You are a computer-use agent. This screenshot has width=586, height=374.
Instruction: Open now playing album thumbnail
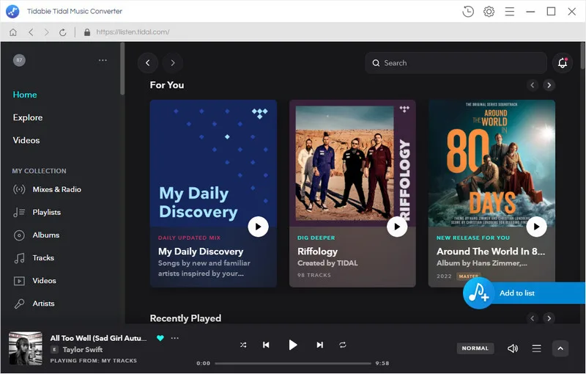tap(26, 348)
